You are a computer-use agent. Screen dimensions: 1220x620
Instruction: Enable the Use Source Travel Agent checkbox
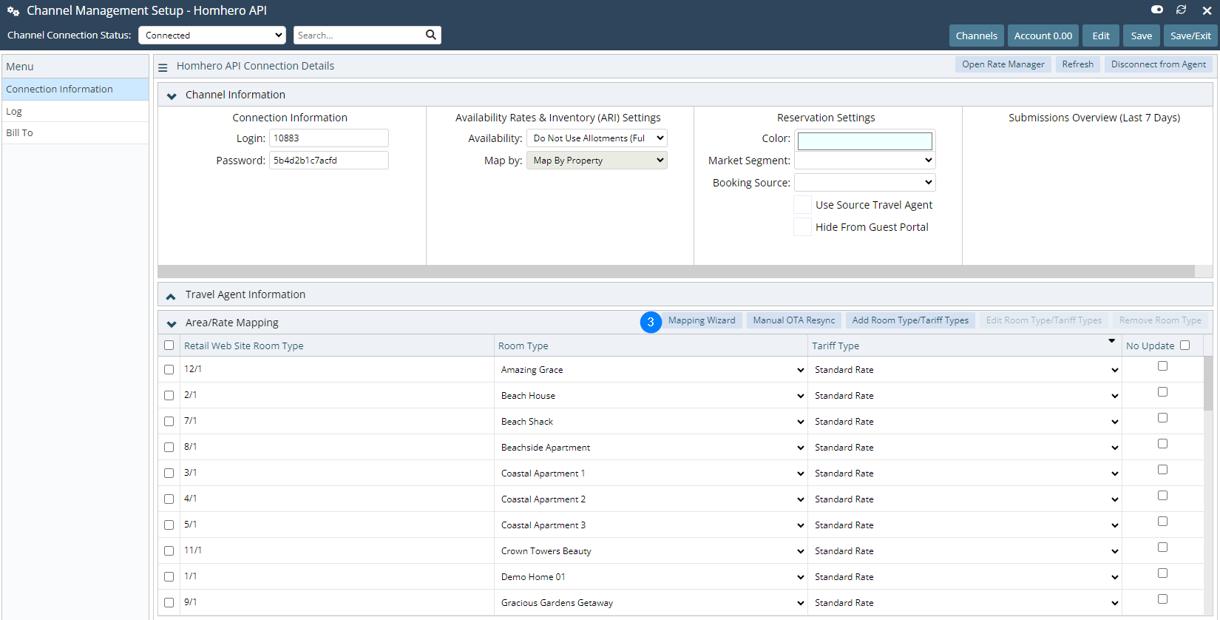802,205
